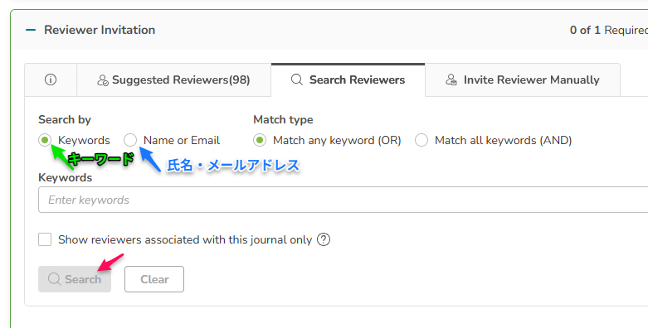Select the Search Reviewers tab
The height and width of the screenshot is (328, 648).
point(348,80)
